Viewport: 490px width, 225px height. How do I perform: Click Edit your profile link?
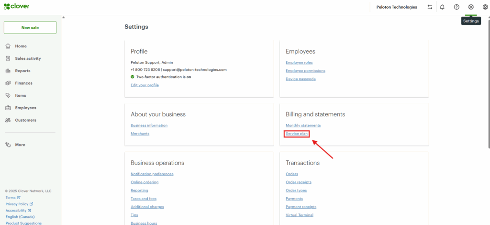point(145,85)
